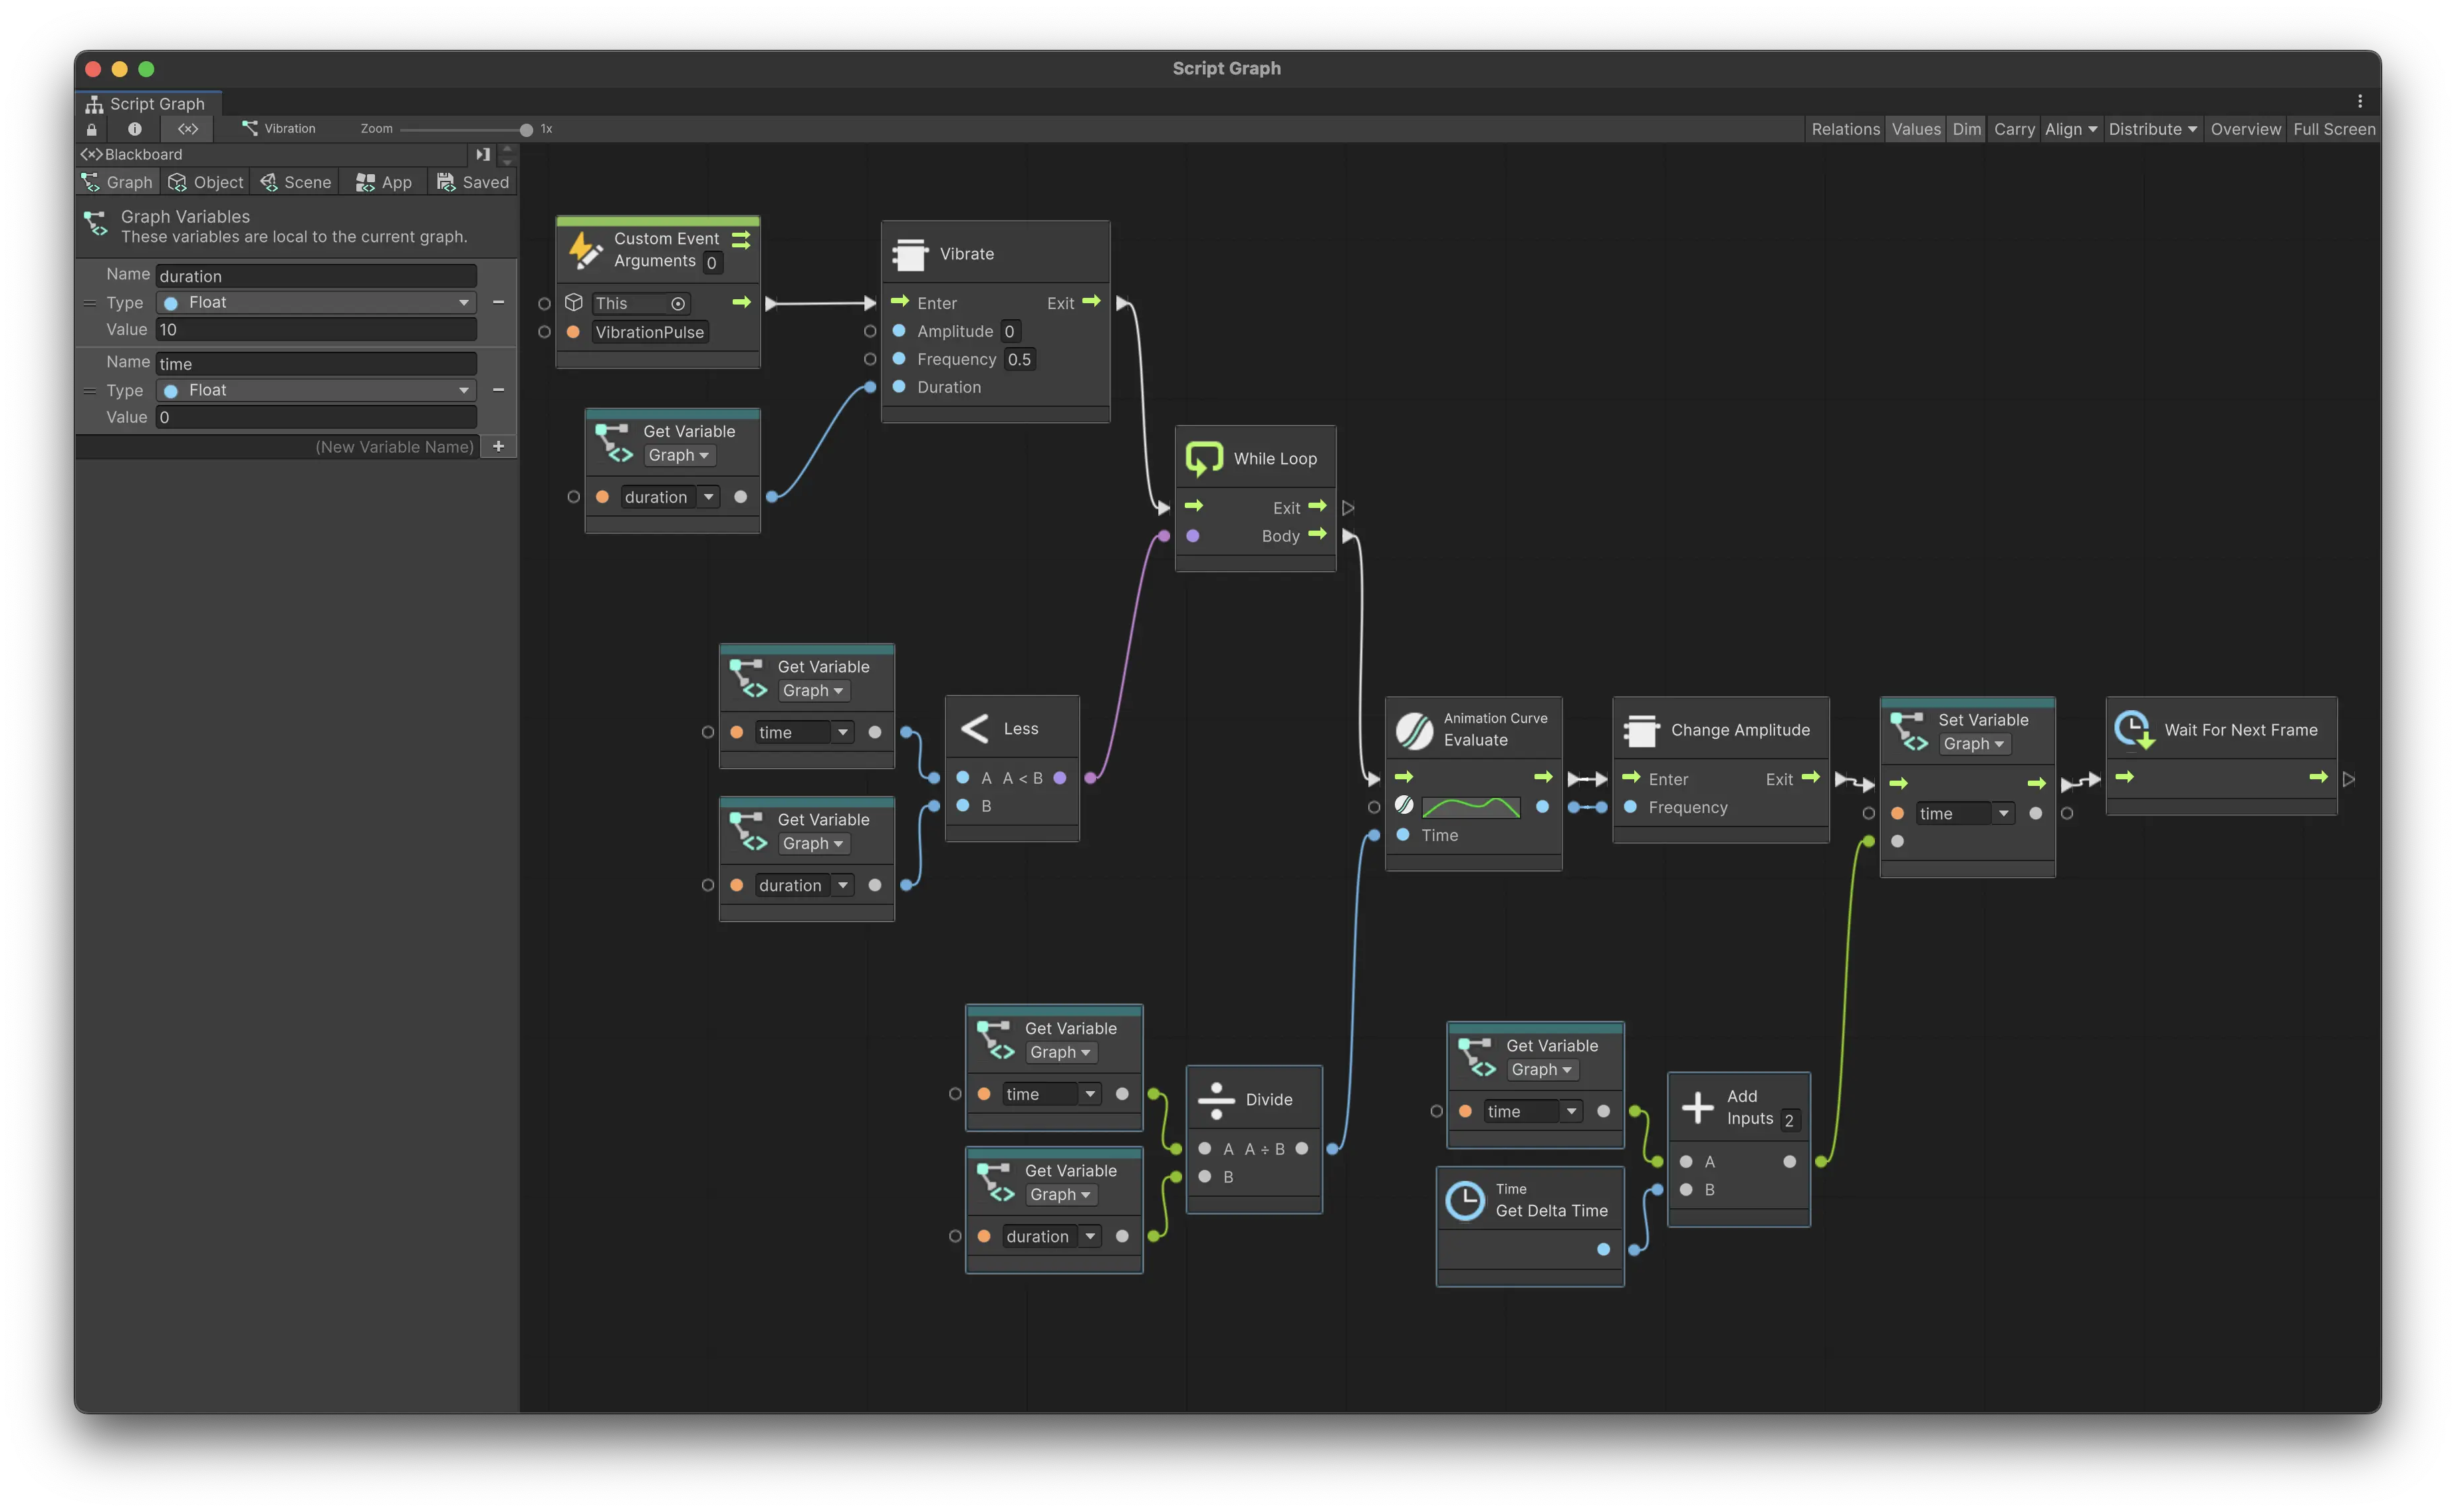Switch to the Object variables tab
The height and width of the screenshot is (1512, 2456).
(x=206, y=182)
